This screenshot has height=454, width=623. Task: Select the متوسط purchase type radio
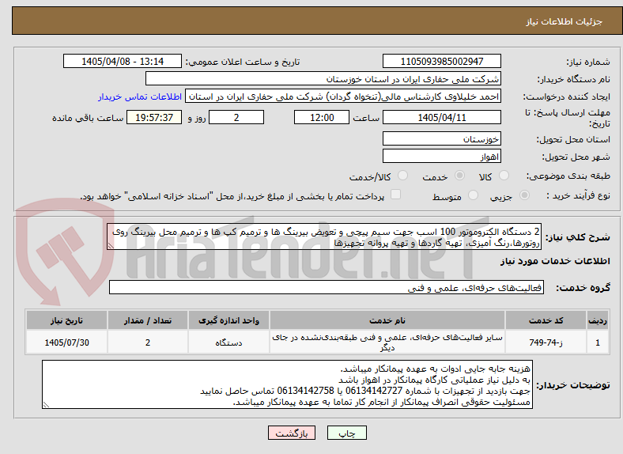473,195
